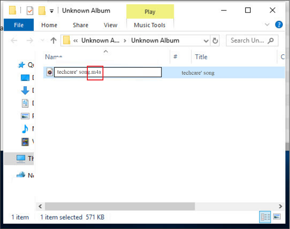Select the Videos filmstrip icon in sidebar
290x229 pixels.
[25, 142]
